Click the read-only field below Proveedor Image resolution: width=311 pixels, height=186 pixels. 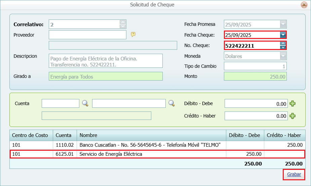click(x=113, y=45)
